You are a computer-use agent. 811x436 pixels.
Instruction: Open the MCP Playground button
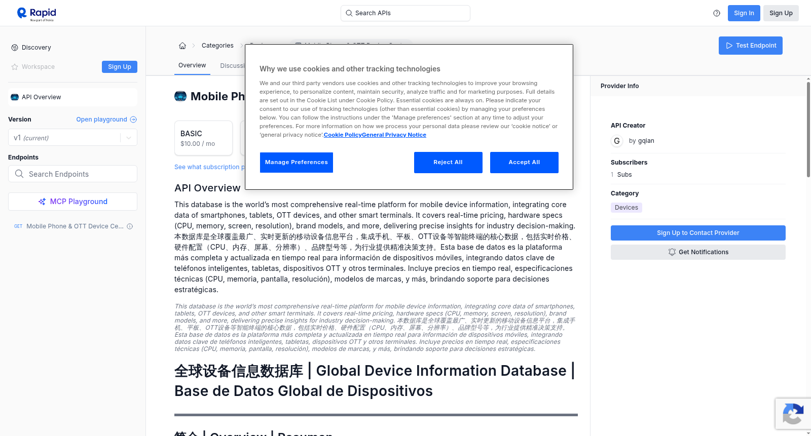pos(72,202)
